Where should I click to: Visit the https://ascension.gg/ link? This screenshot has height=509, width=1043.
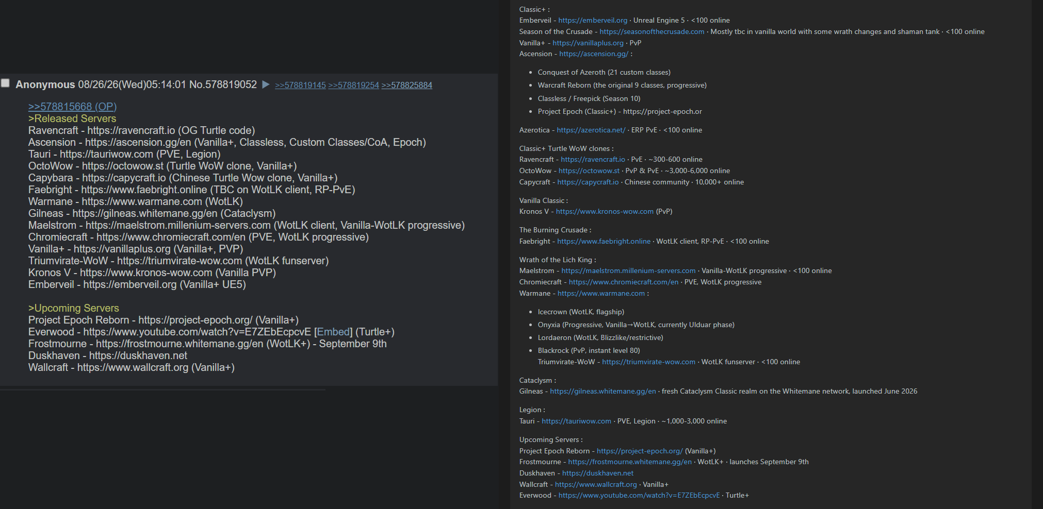[594, 54]
